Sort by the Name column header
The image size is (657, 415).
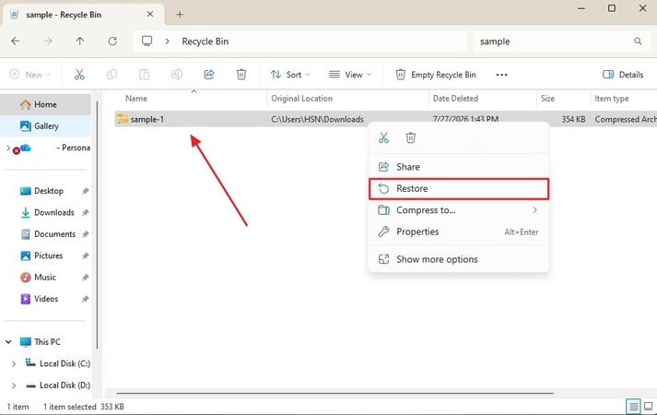point(136,99)
